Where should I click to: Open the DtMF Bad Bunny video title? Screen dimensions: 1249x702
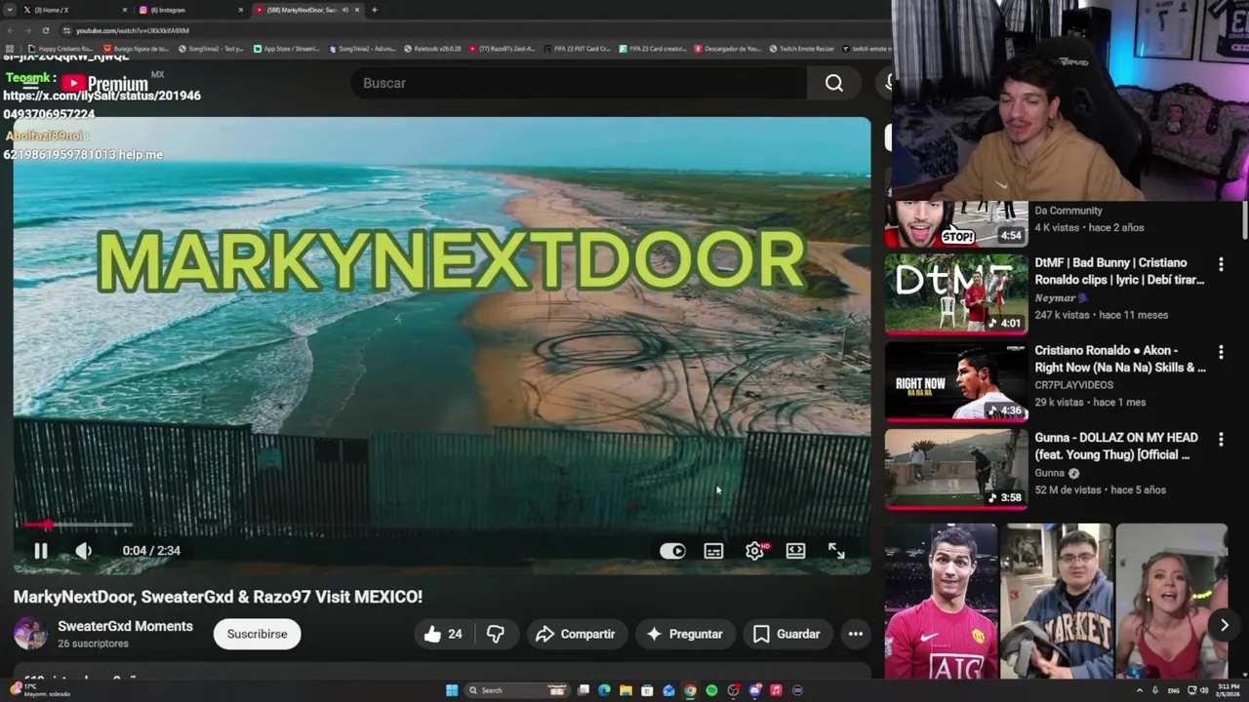[x=1119, y=271]
